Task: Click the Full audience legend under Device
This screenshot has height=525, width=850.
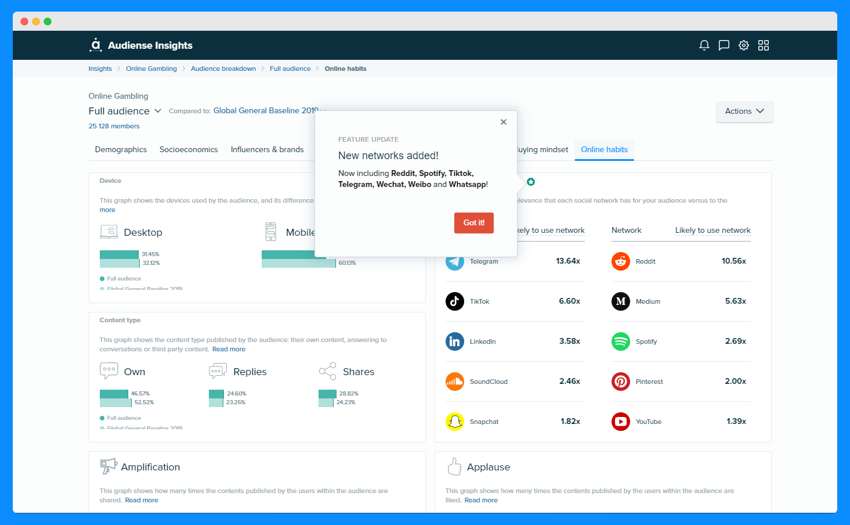Action: pos(121,279)
